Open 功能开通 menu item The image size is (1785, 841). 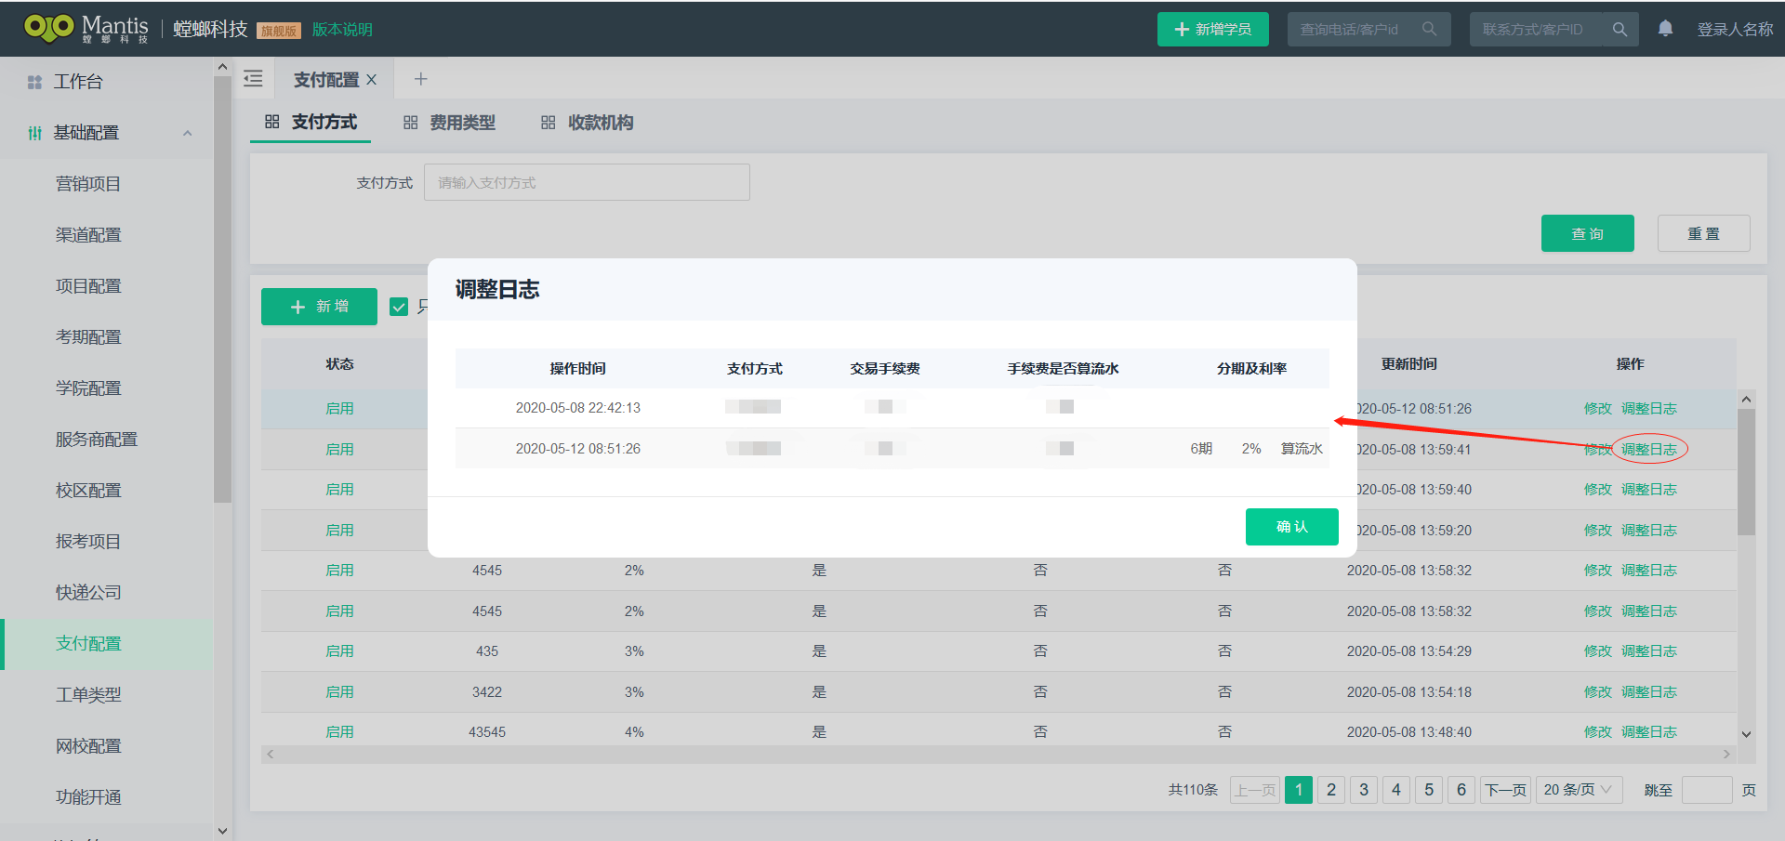click(88, 797)
